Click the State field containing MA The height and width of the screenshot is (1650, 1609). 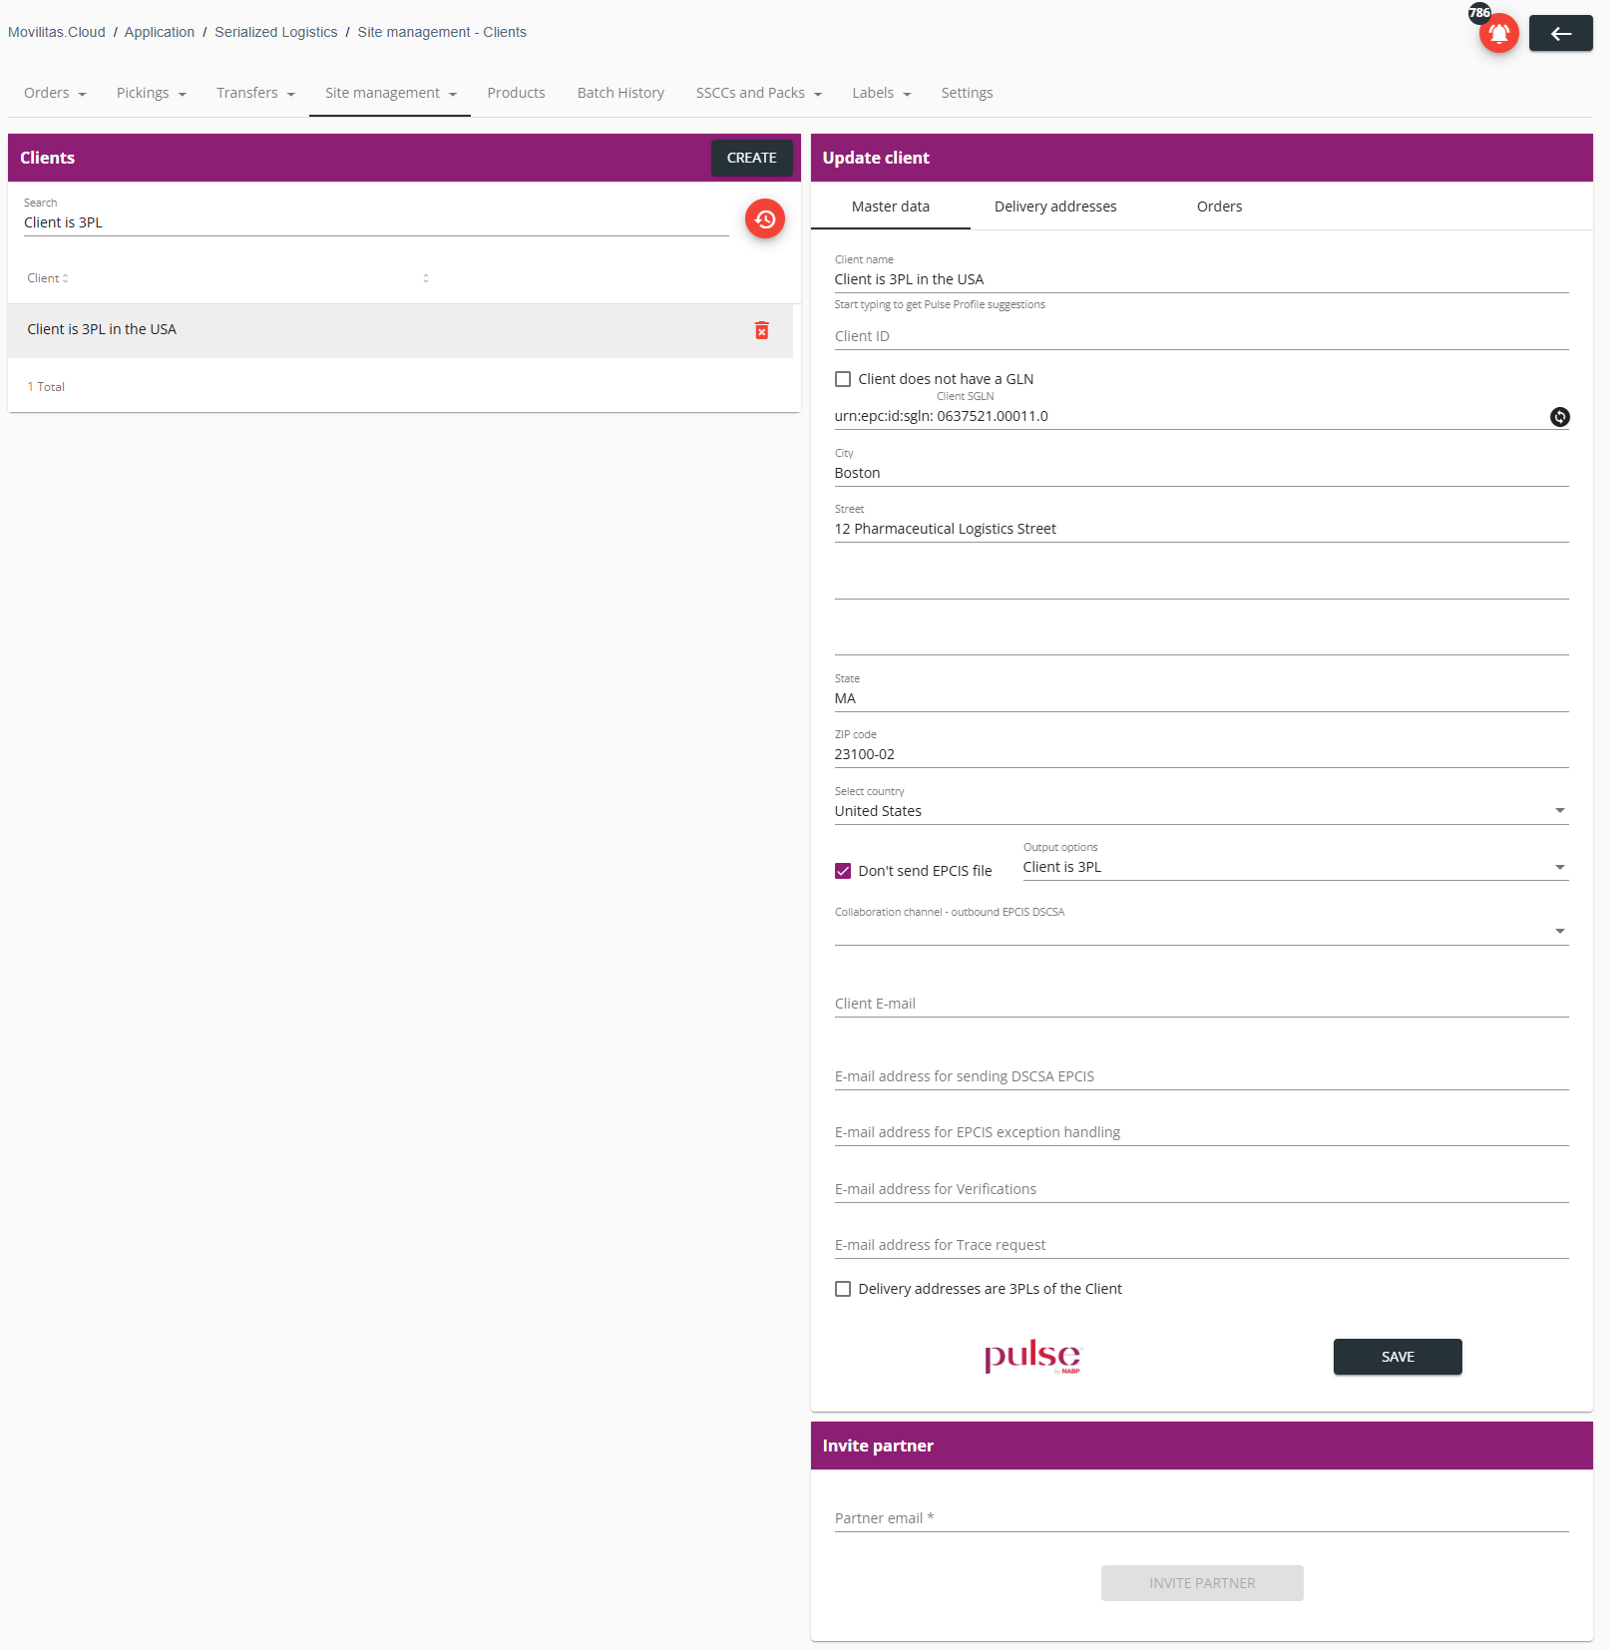pos(1201,698)
